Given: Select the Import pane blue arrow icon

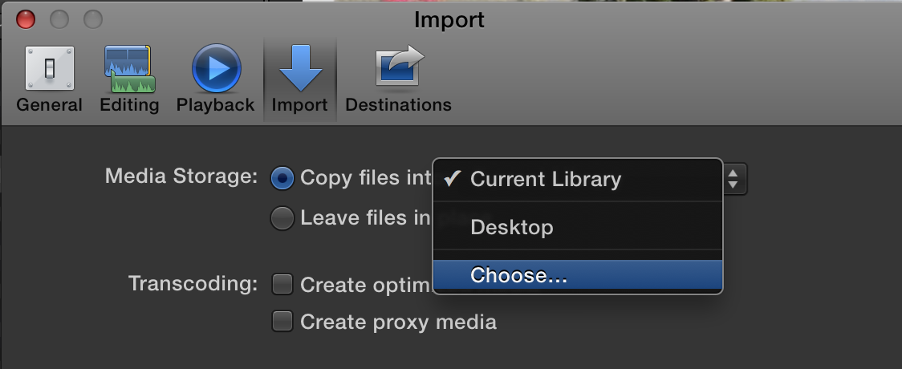Looking at the screenshot, I should click(x=300, y=68).
